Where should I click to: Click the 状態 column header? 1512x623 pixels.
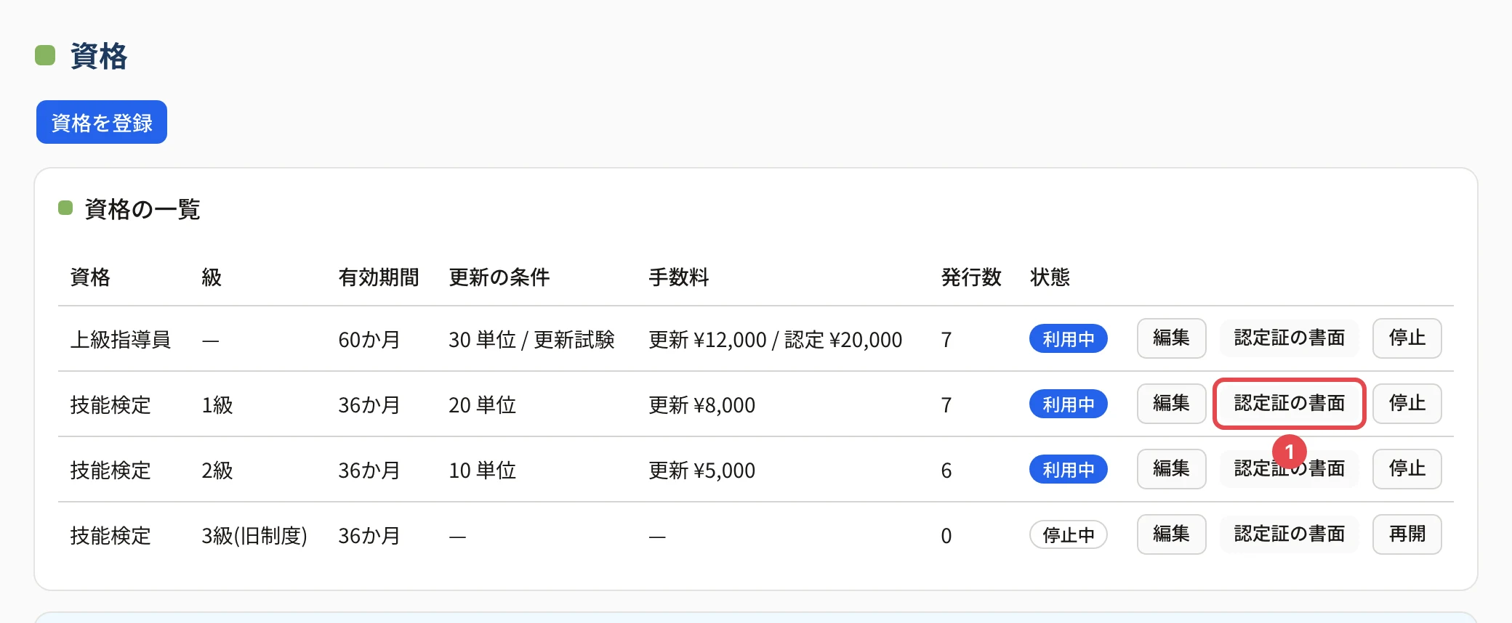click(1050, 277)
